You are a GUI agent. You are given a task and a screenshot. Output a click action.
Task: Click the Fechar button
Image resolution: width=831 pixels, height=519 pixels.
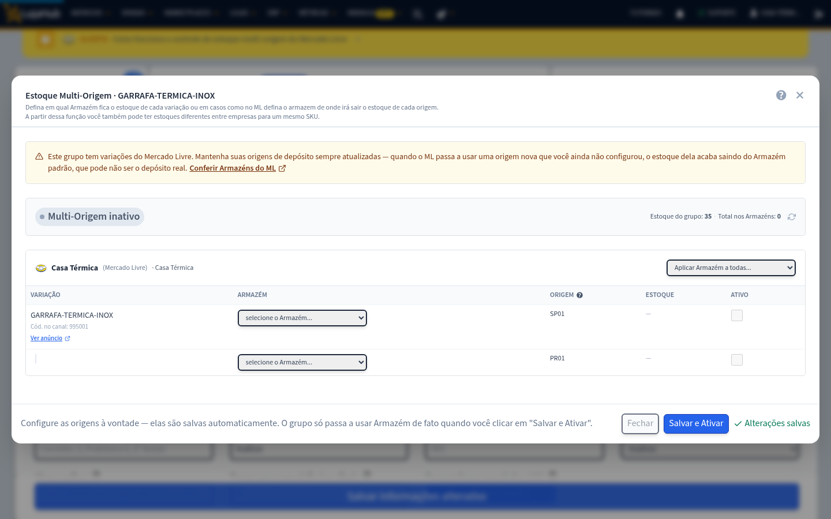click(640, 424)
